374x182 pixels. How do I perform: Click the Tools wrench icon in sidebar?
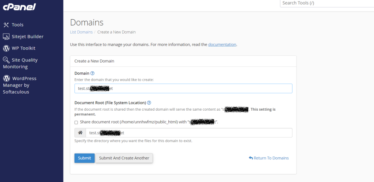pyautogui.click(x=6, y=25)
